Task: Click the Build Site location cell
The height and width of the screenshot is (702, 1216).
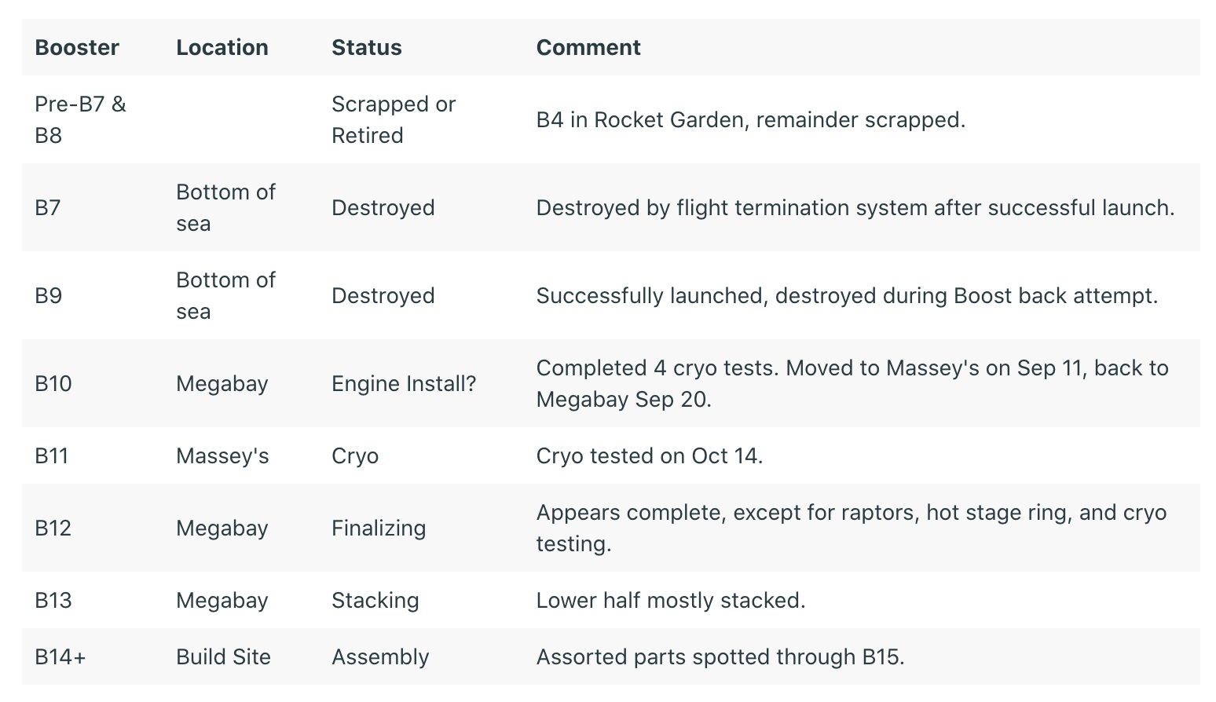Action: click(x=223, y=657)
